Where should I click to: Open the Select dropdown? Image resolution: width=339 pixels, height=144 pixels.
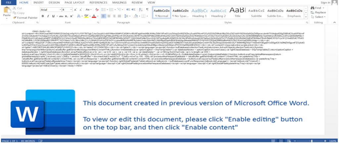coord(318,17)
